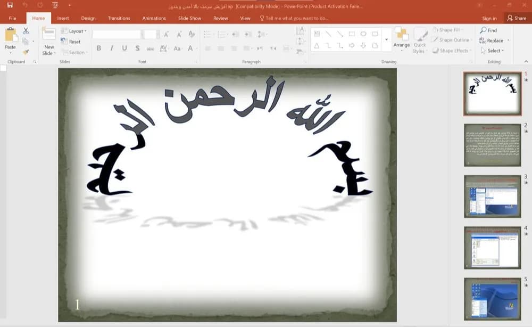
Task: Open Quick Styles gallery
Action: pyautogui.click(x=420, y=40)
